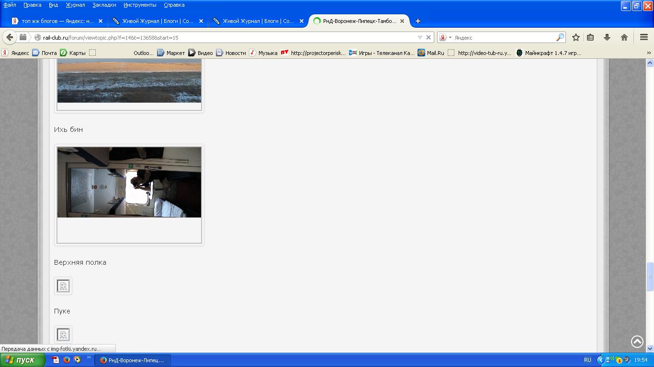Click the browser Back arrow button
The width and height of the screenshot is (654, 367).
(10, 37)
